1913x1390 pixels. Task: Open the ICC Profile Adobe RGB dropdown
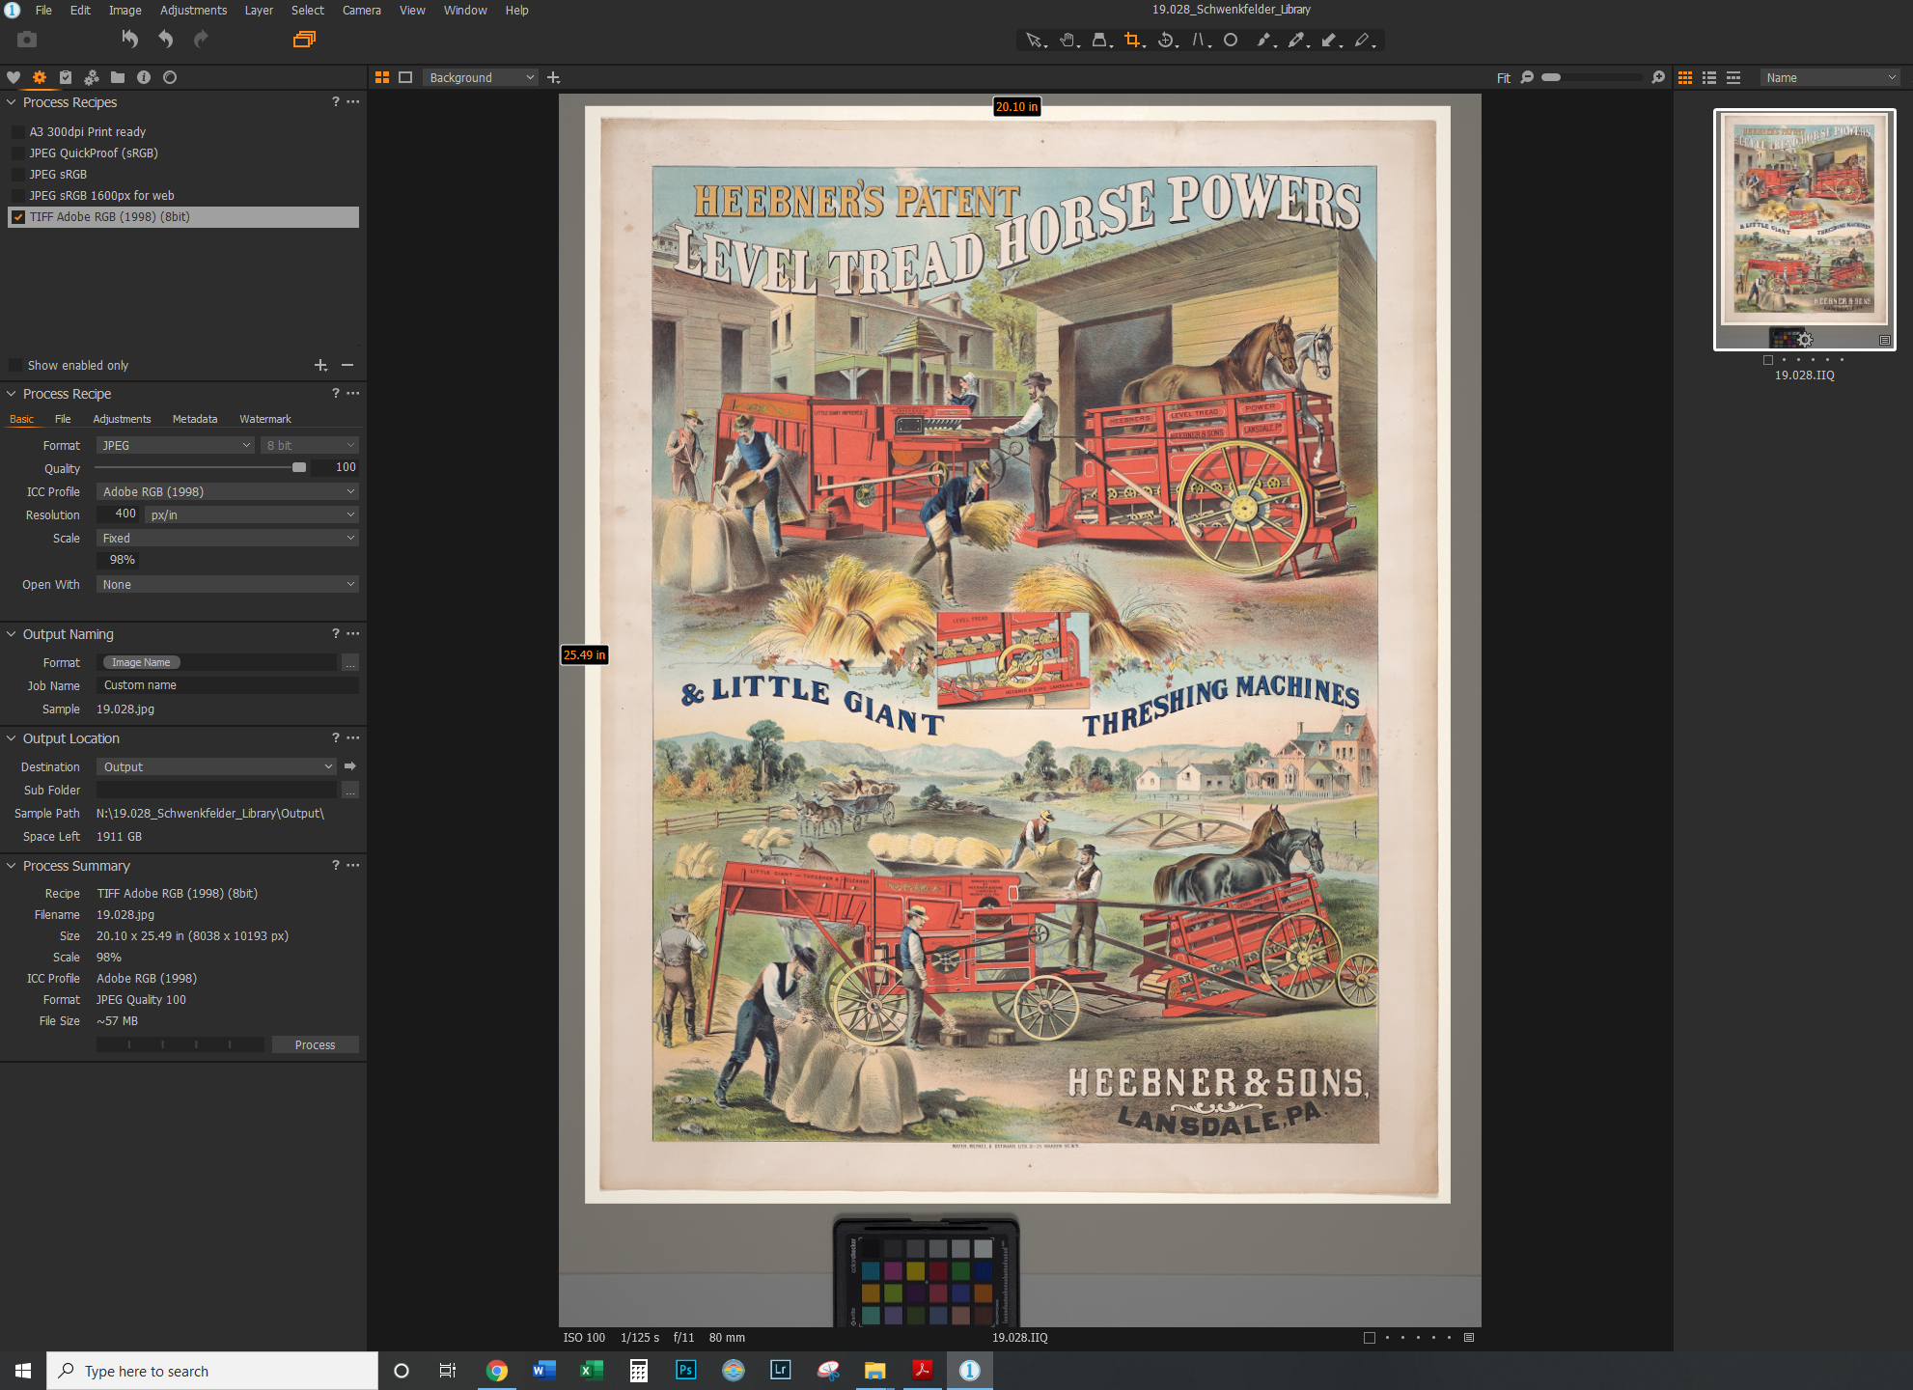(228, 491)
